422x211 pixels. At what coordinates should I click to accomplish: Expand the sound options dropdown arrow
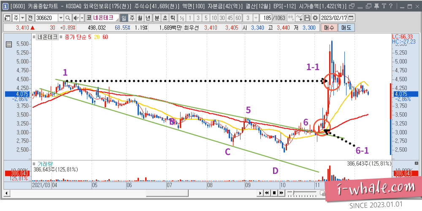tap(82, 18)
